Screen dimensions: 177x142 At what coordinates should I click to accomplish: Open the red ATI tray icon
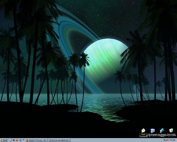click(168, 140)
